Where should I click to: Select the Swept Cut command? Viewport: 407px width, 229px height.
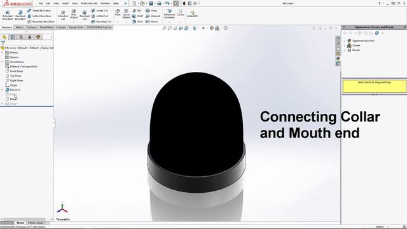pos(99,11)
